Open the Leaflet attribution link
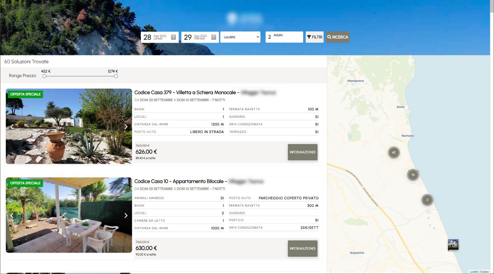494x274 pixels. tap(474, 272)
